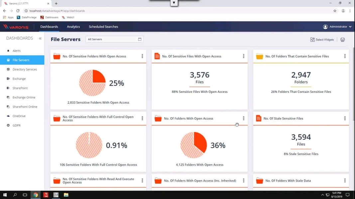This screenshot has height=199, width=355.
Task: Open the Exchange dashboard
Action: point(19,79)
